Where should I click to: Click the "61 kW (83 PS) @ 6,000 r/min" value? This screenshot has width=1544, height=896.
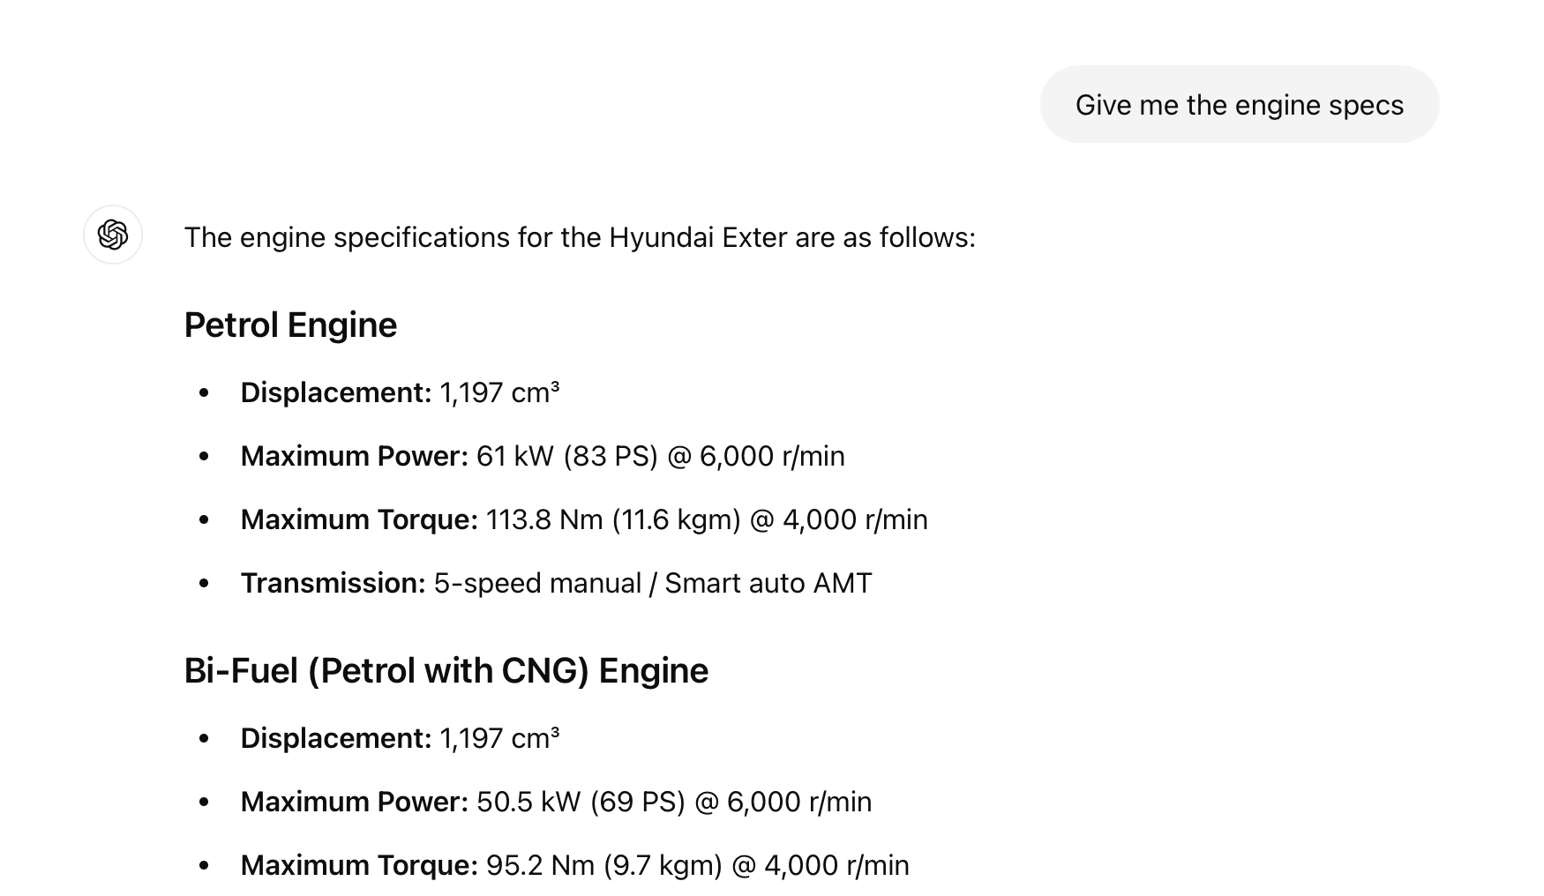660,456
